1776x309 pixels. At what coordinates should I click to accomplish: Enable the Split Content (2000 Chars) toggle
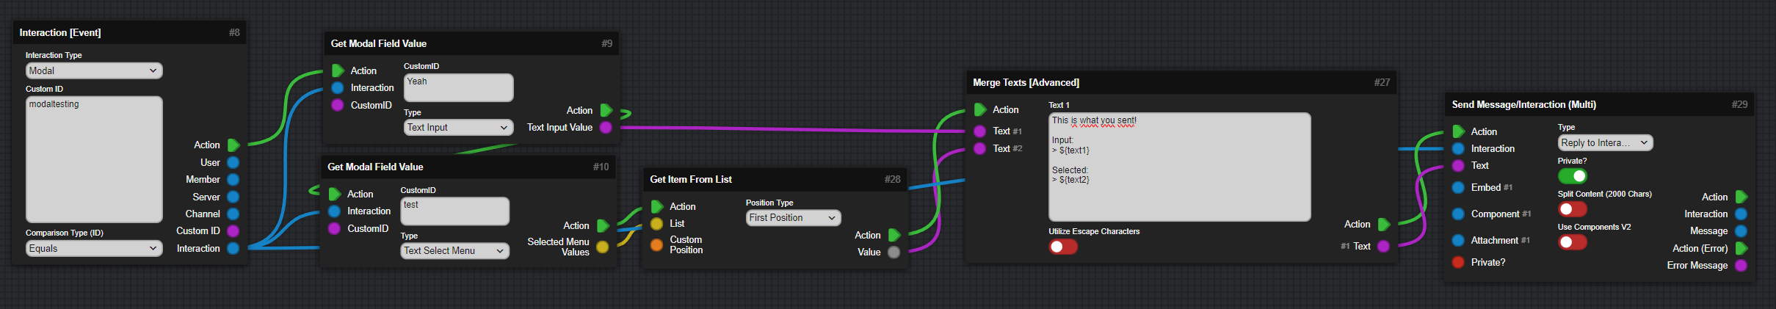coord(1572,209)
